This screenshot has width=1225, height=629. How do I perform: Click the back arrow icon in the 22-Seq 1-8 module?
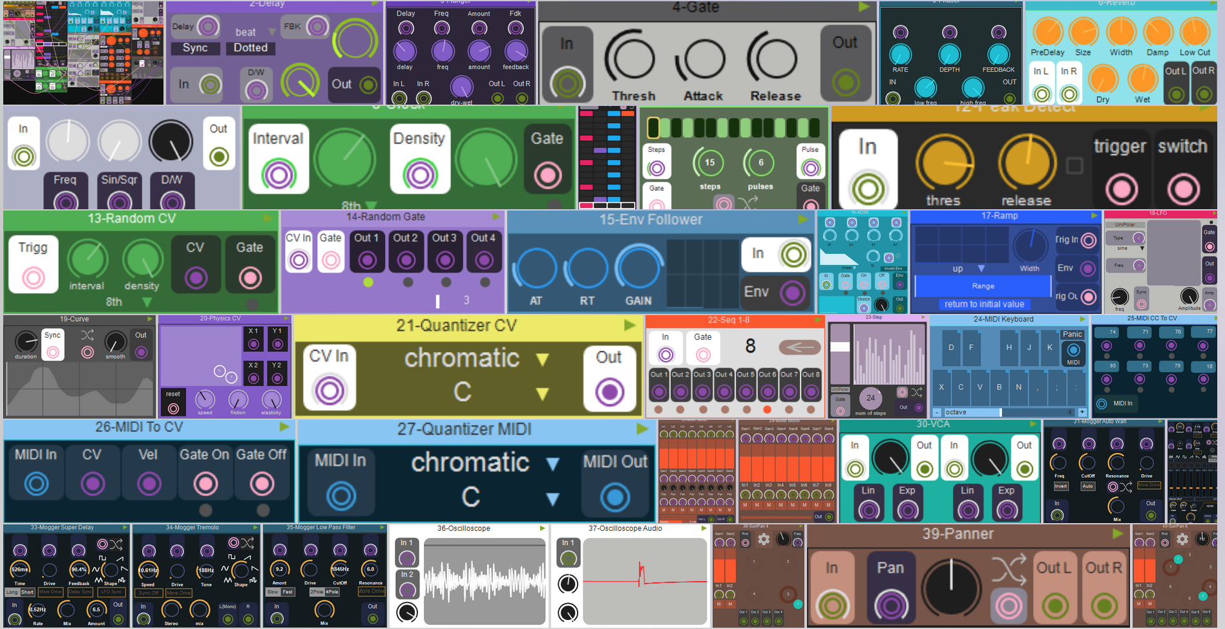[x=800, y=347]
